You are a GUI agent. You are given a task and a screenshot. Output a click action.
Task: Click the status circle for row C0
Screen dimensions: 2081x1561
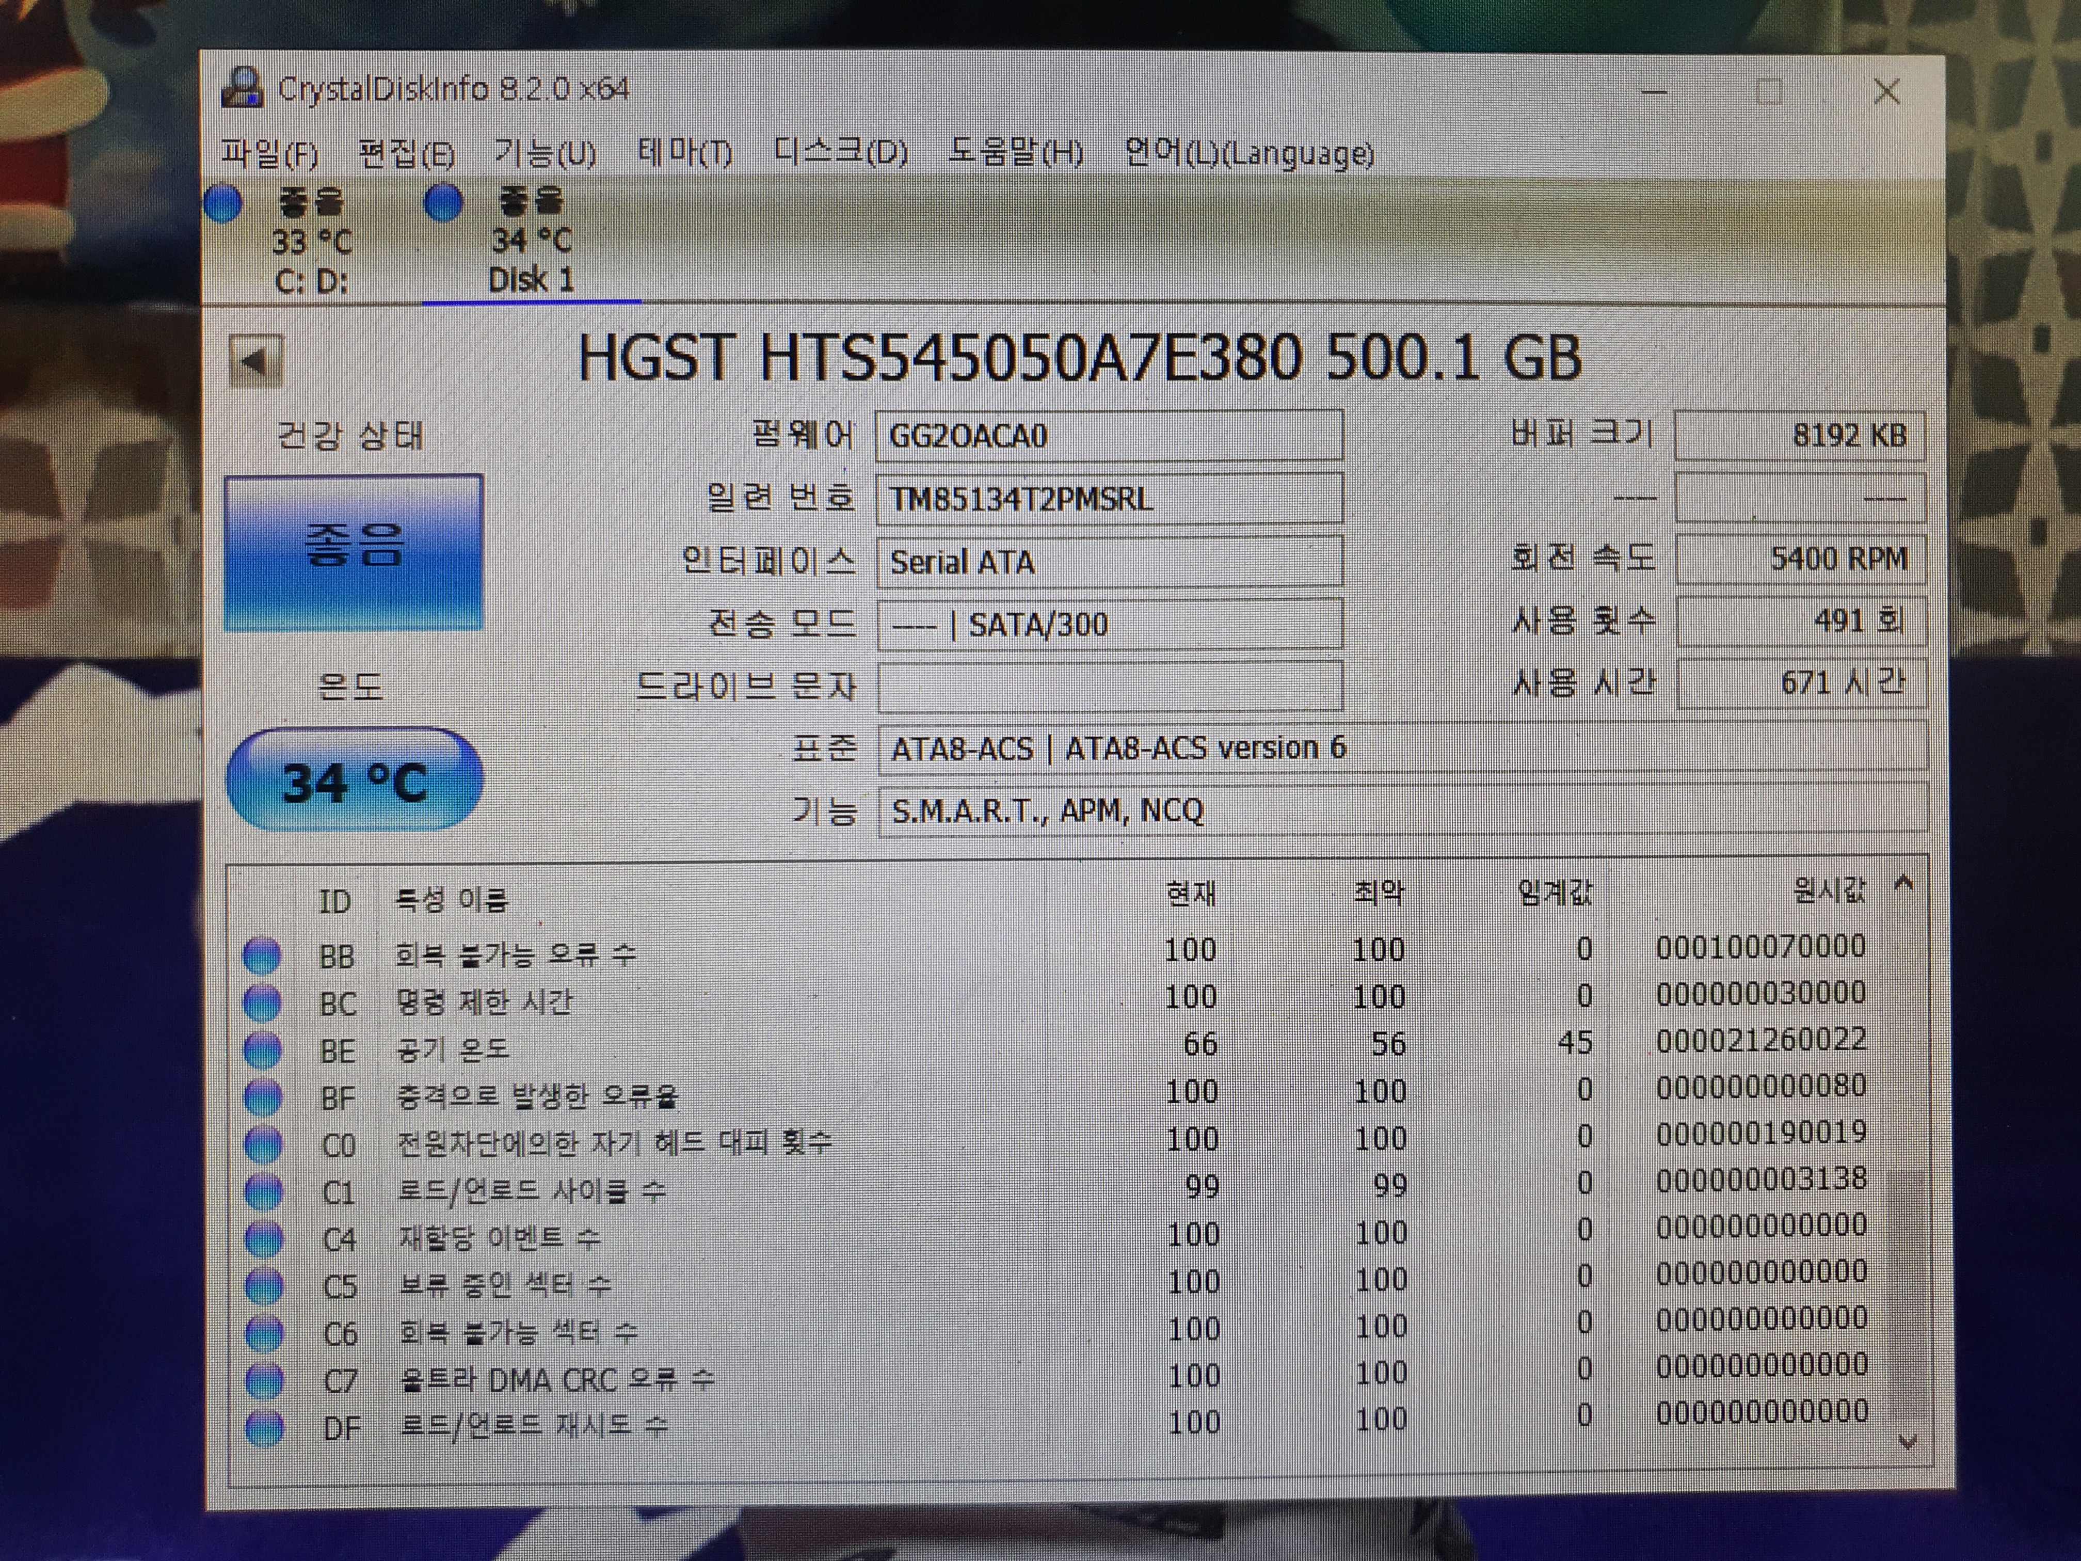[x=263, y=1144]
